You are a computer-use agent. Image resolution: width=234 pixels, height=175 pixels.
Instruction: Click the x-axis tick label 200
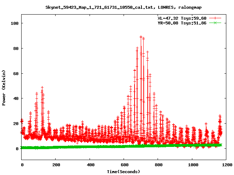pos(56,165)
